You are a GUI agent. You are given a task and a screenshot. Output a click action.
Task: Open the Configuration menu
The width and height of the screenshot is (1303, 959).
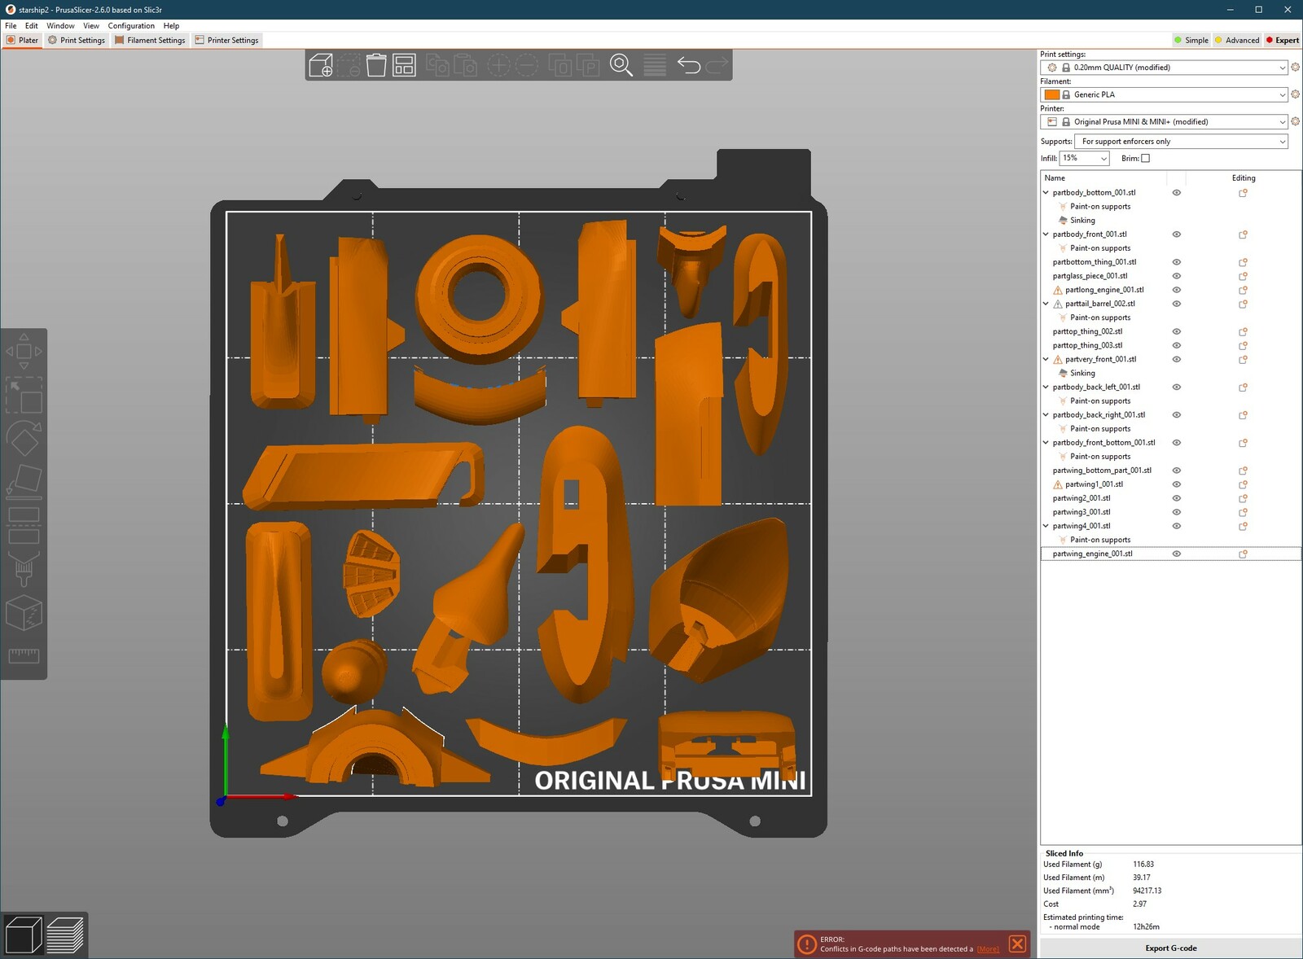(130, 26)
